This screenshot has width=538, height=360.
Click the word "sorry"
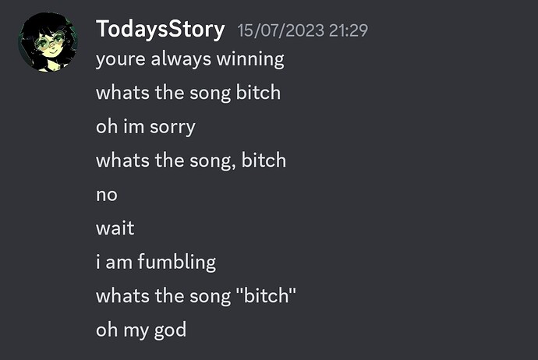point(172,128)
